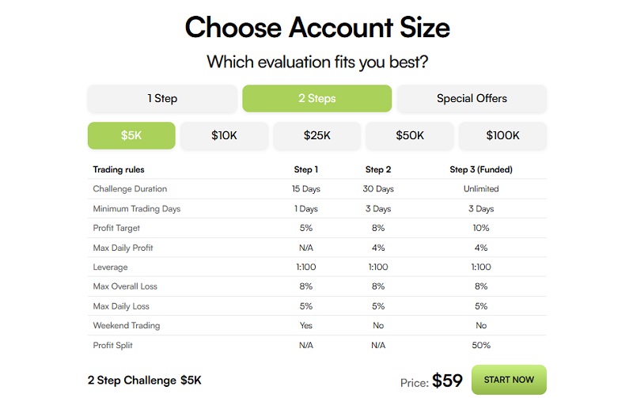The image size is (633, 398).
Task: Open the Special Offers tab
Action: click(x=472, y=99)
